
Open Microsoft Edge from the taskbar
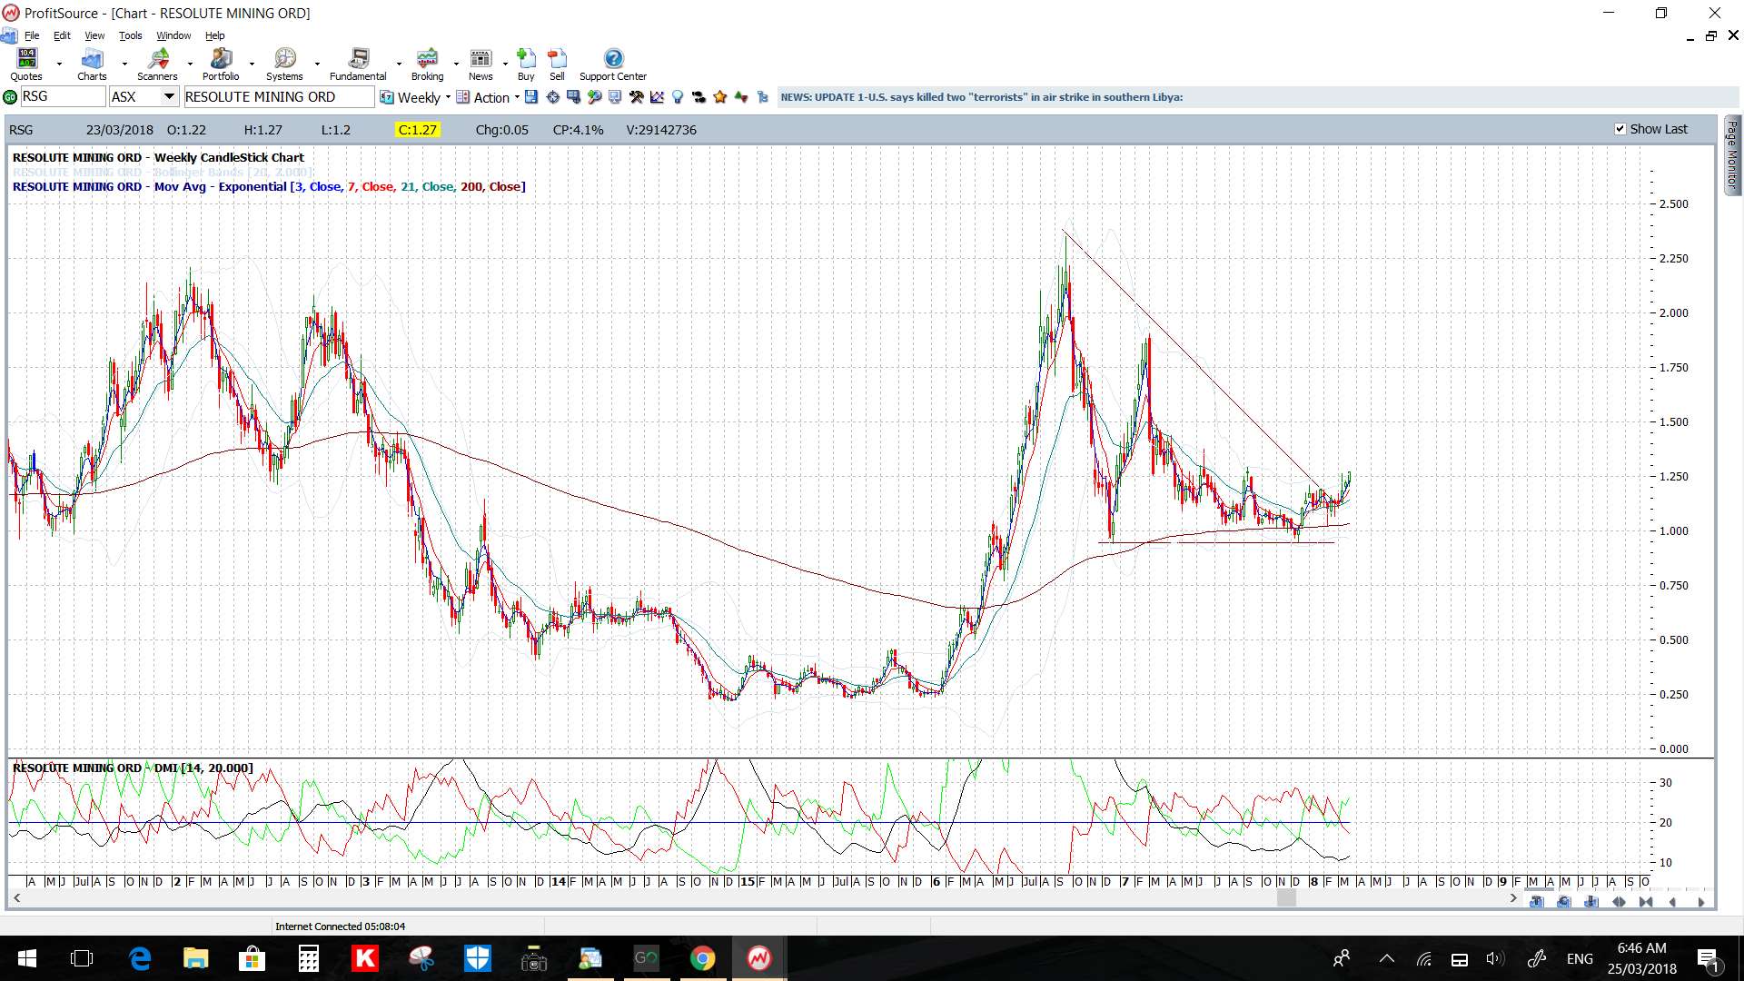(x=140, y=958)
